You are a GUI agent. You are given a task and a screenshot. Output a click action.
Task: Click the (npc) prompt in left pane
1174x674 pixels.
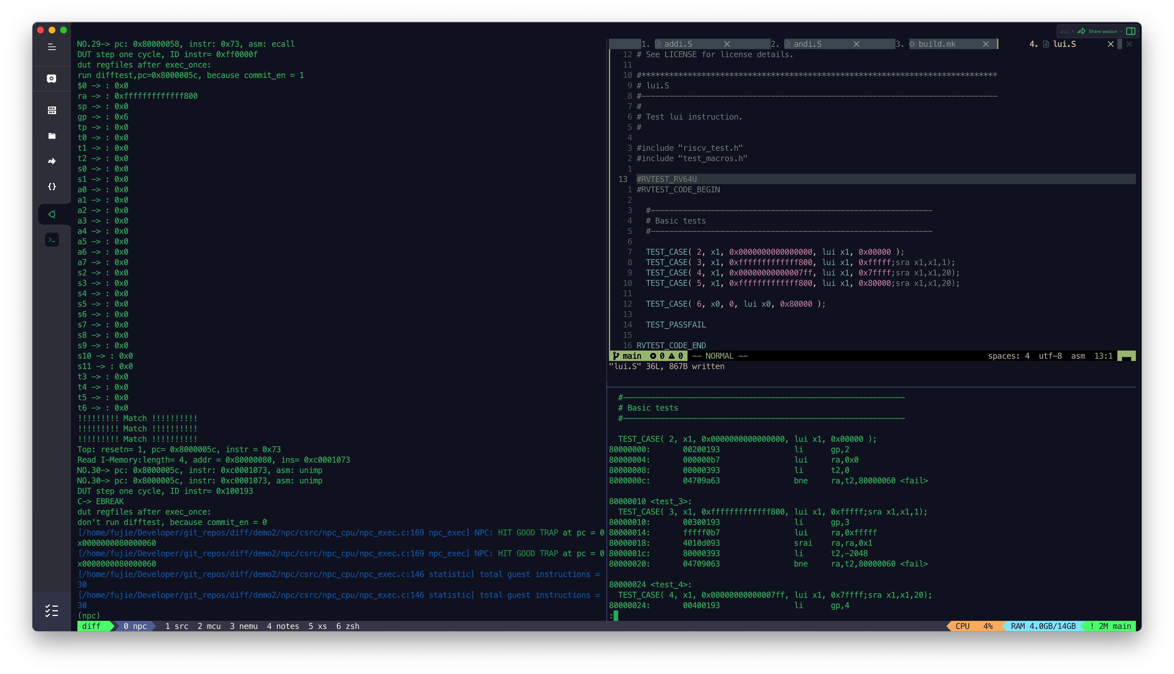pyautogui.click(x=88, y=616)
